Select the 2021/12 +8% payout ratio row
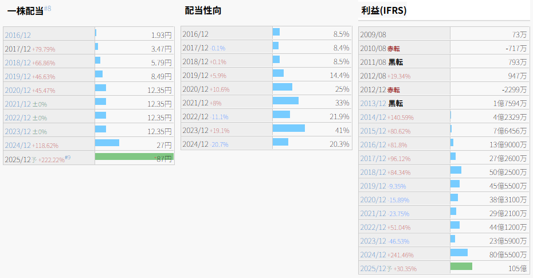The height and width of the screenshot is (278, 533). point(202,103)
